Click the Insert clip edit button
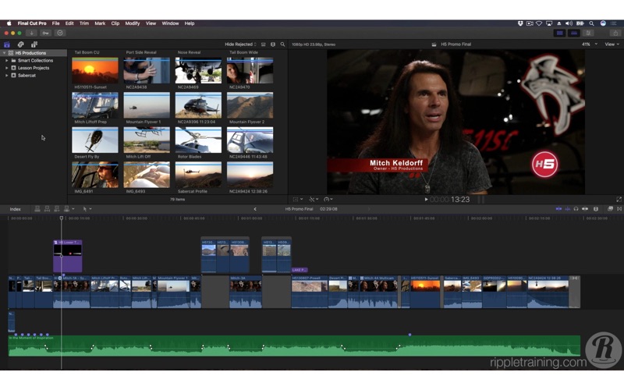Viewport: 624px width, 390px height. coord(47,209)
